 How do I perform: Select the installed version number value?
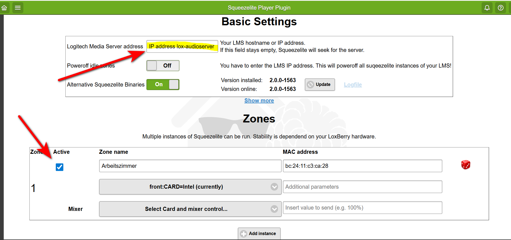pyautogui.click(x=283, y=80)
